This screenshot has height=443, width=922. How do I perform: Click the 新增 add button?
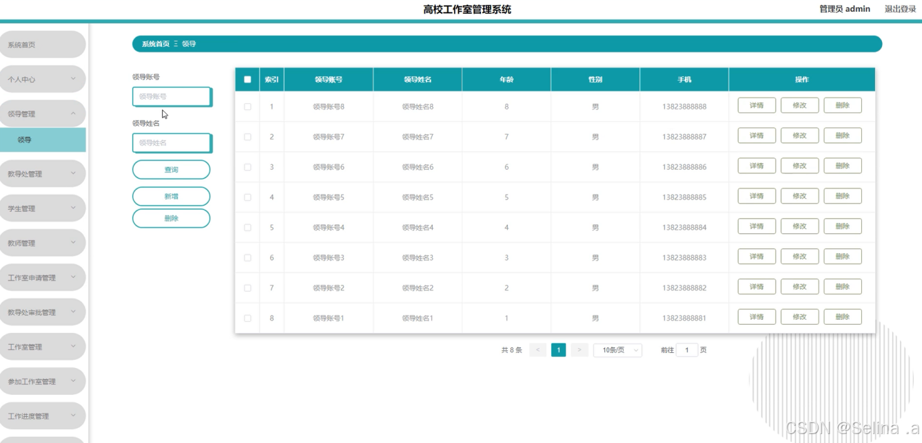point(171,197)
